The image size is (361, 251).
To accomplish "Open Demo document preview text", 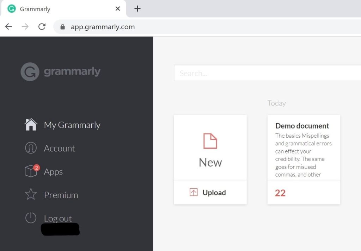I will coord(304,155).
